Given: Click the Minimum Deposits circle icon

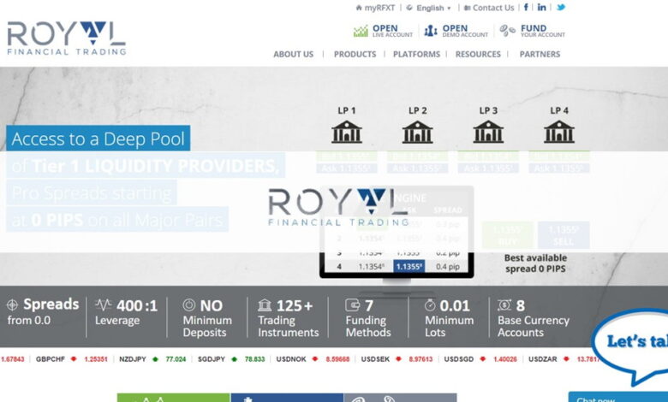Looking at the screenshot, I should tap(189, 304).
